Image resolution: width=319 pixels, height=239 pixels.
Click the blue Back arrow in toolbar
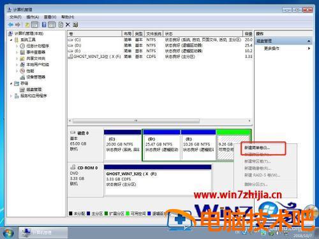pos(11,25)
